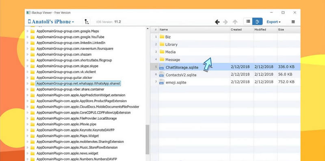
Task: Go up one folder level
Action: (x=235, y=22)
